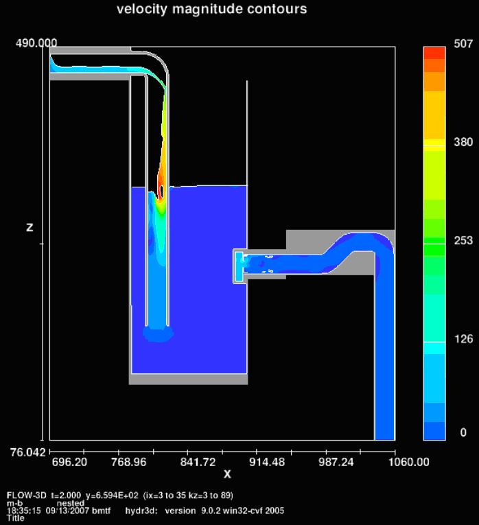
Task: Click the z axis label
Action: click(x=30, y=227)
